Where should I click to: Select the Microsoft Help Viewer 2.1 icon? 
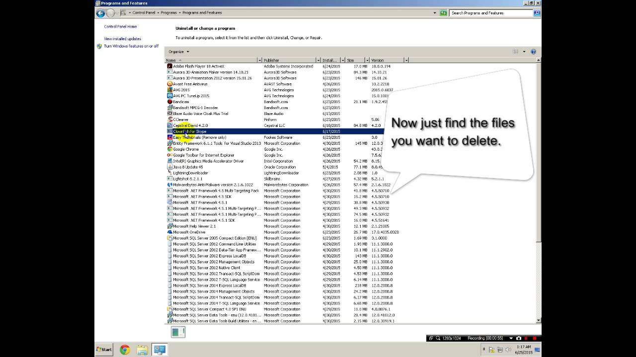(x=169, y=226)
